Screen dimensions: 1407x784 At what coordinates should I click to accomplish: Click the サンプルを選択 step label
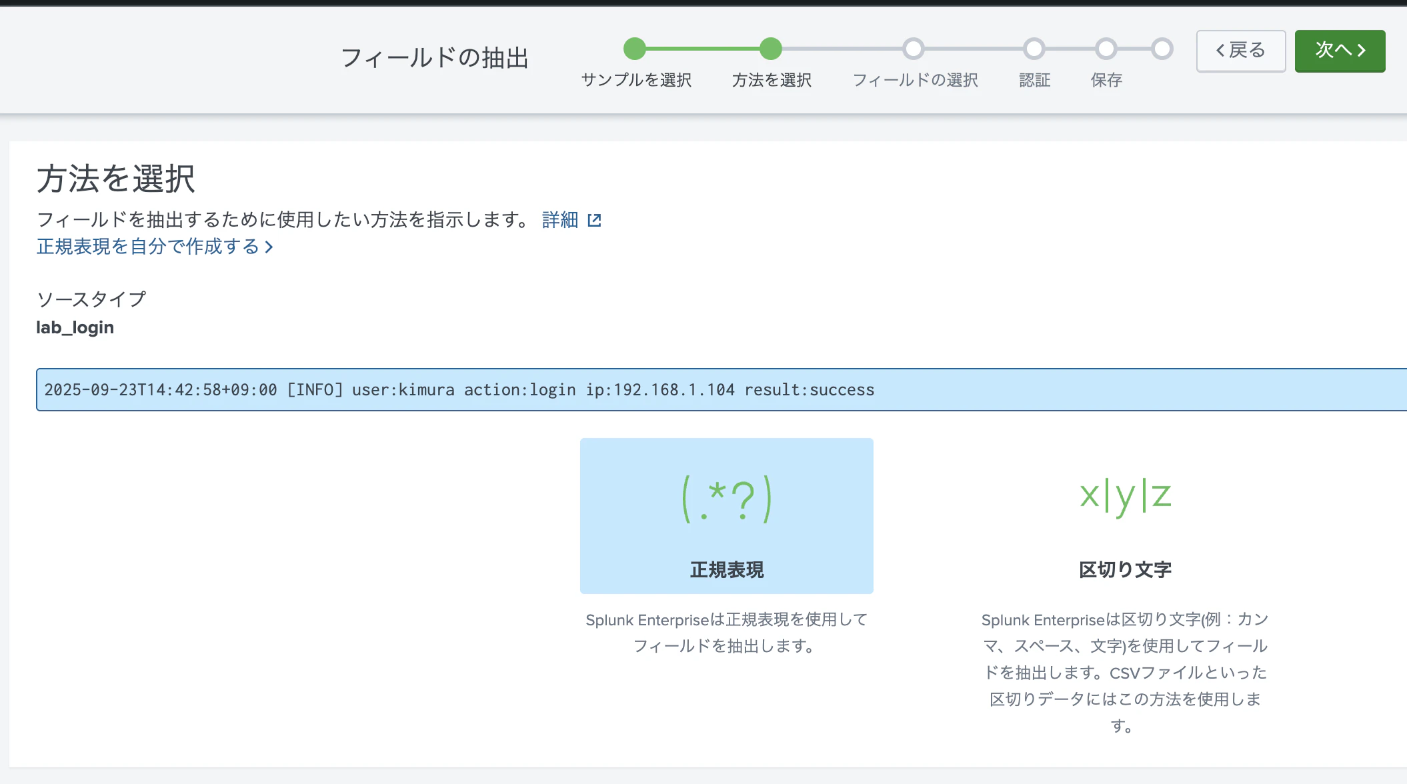click(x=636, y=80)
